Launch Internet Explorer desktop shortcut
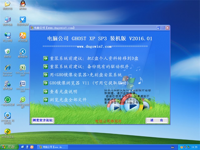200x150 pixels. 7,68
